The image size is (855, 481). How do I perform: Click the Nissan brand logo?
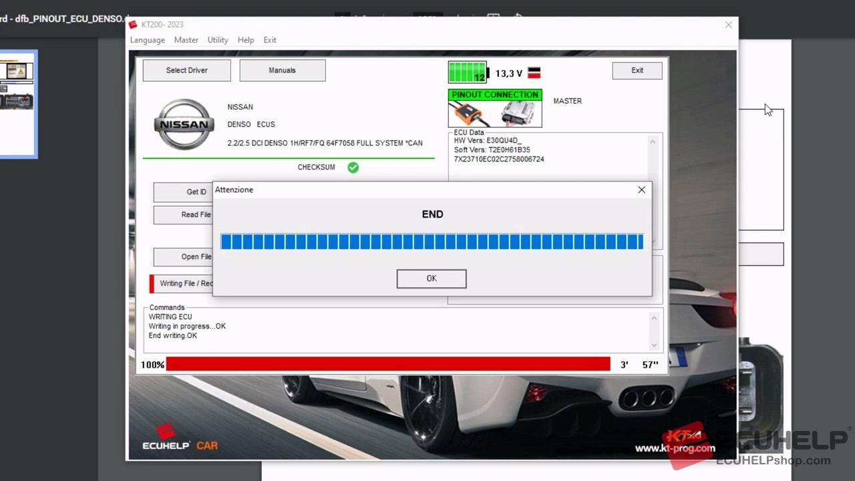coord(184,124)
